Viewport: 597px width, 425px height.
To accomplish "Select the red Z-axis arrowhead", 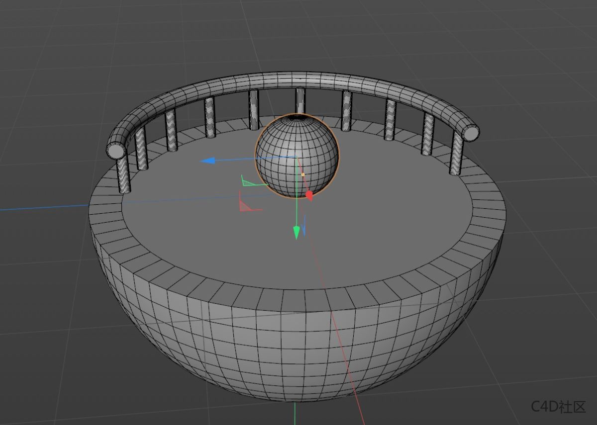I will (x=310, y=195).
